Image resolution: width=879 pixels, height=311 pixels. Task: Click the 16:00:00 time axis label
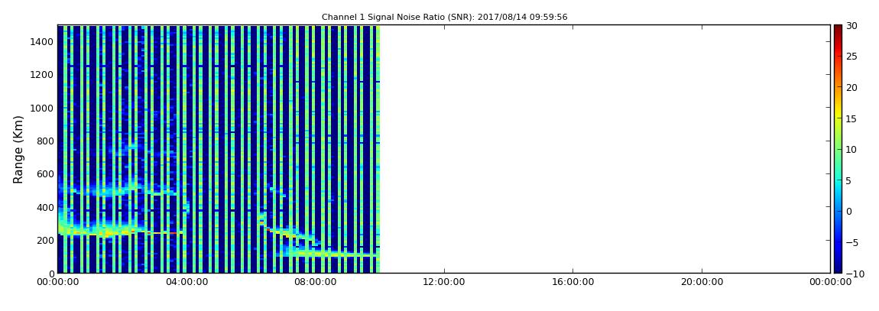click(572, 283)
